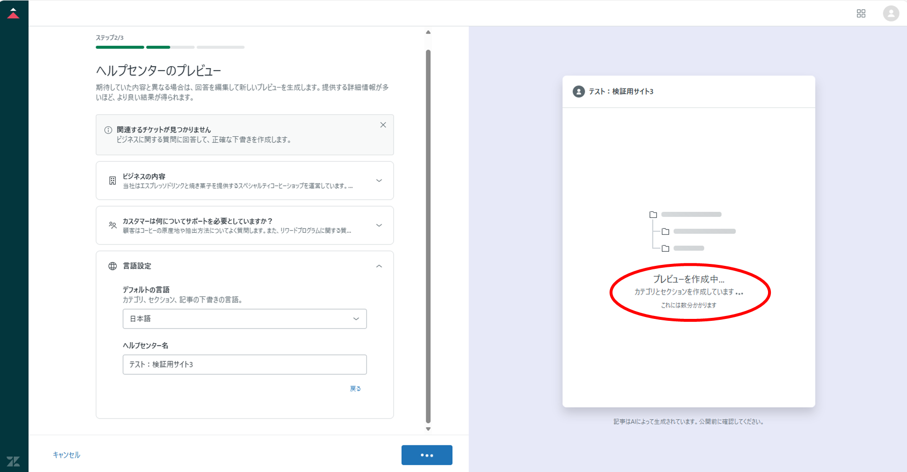This screenshot has height=472, width=907.
Task: Click the Zendesk logo at bottom-left
Action: pos(14,461)
